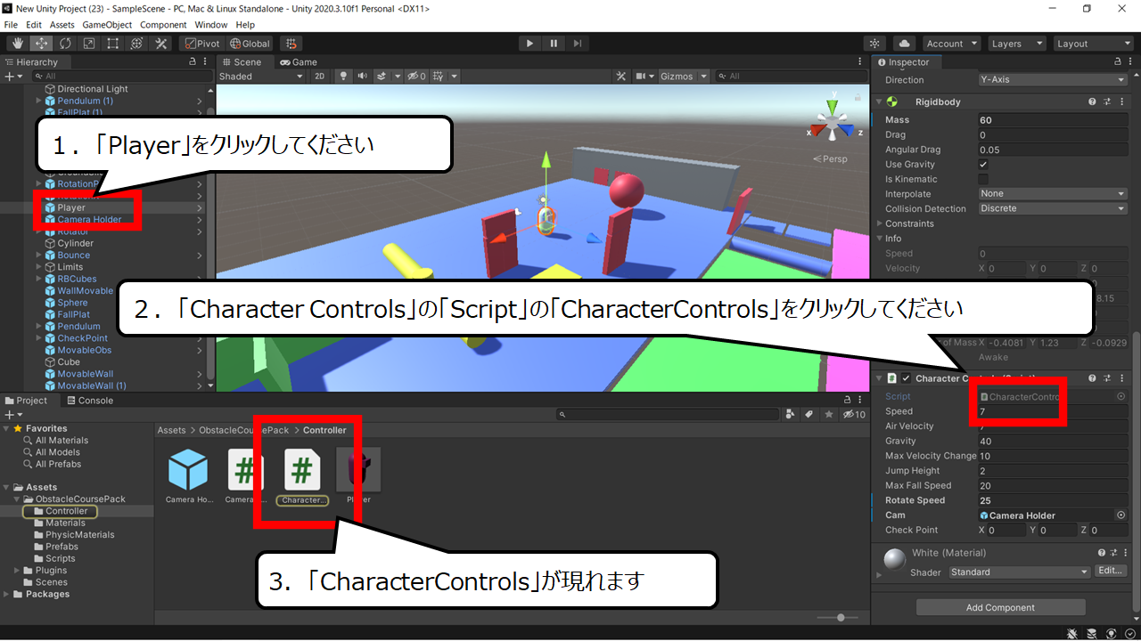Switch Pivot/Center handle position
This screenshot has height=641, width=1141.
pos(201,43)
